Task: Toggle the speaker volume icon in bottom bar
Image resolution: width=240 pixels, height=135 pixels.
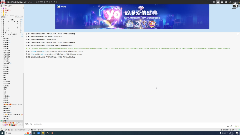Action: 6,130
